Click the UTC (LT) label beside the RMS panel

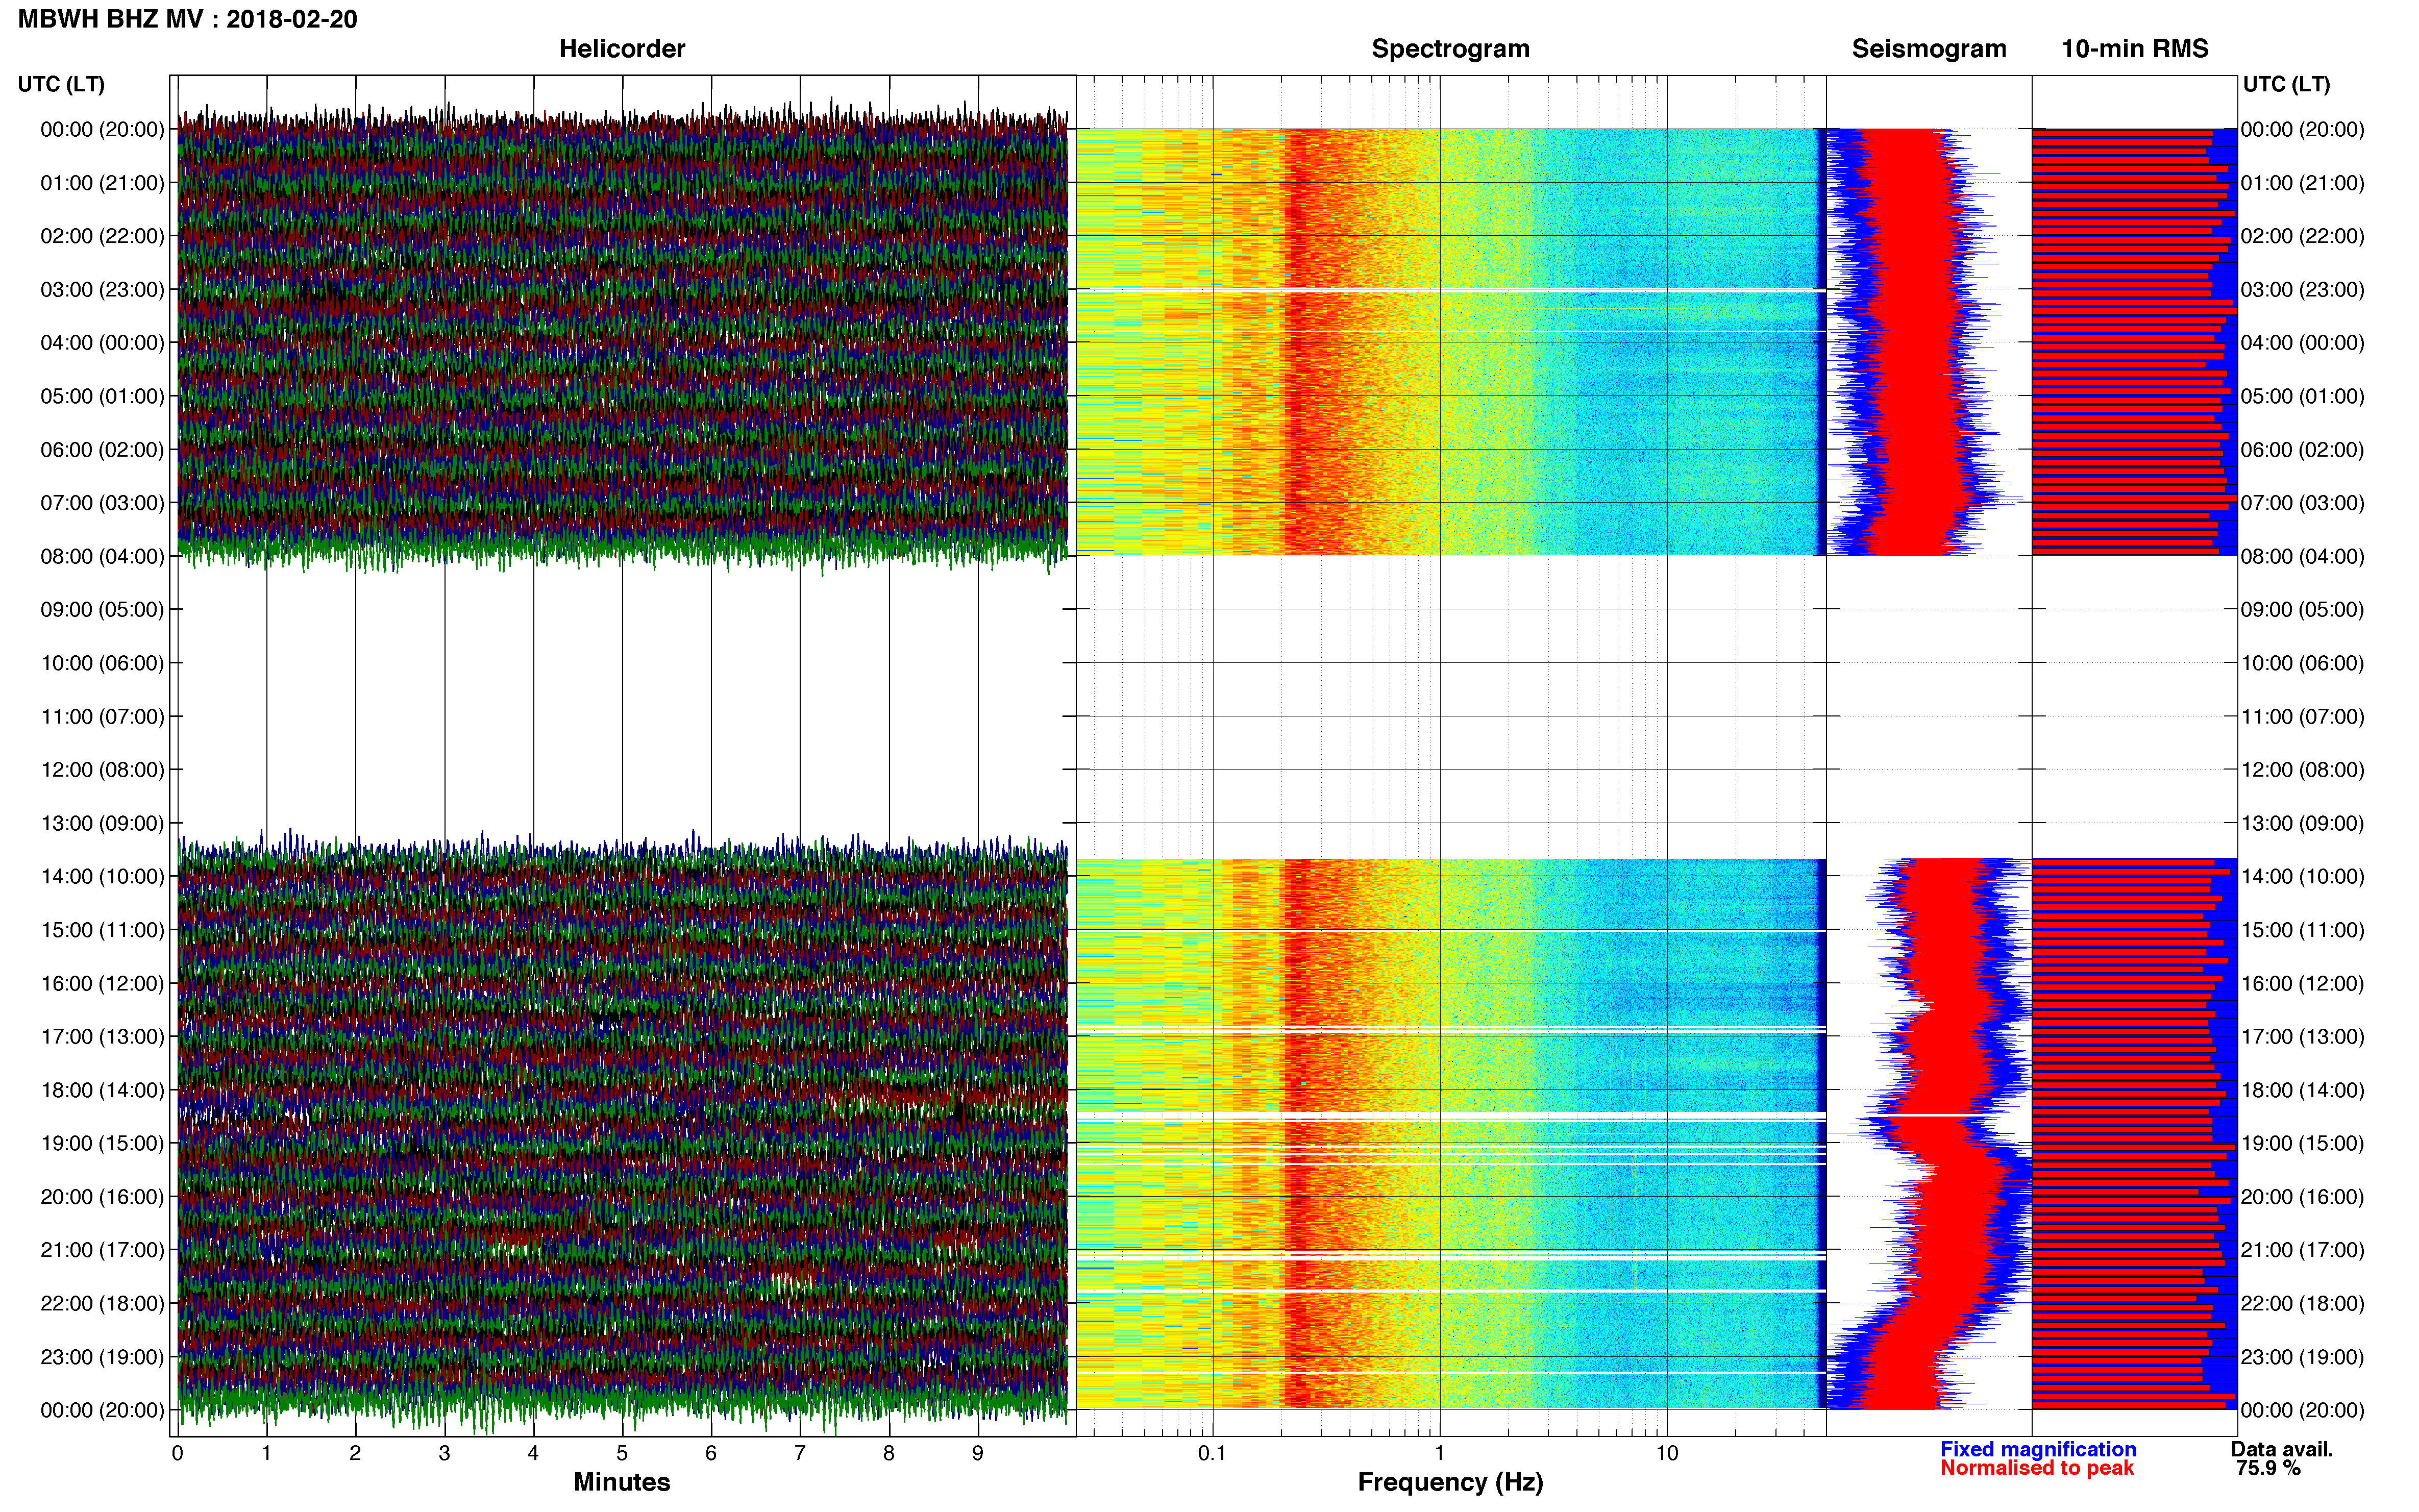pyautogui.click(x=2286, y=84)
